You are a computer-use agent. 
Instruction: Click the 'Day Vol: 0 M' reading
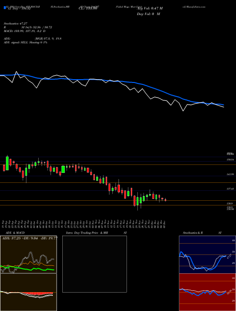point(148,14)
